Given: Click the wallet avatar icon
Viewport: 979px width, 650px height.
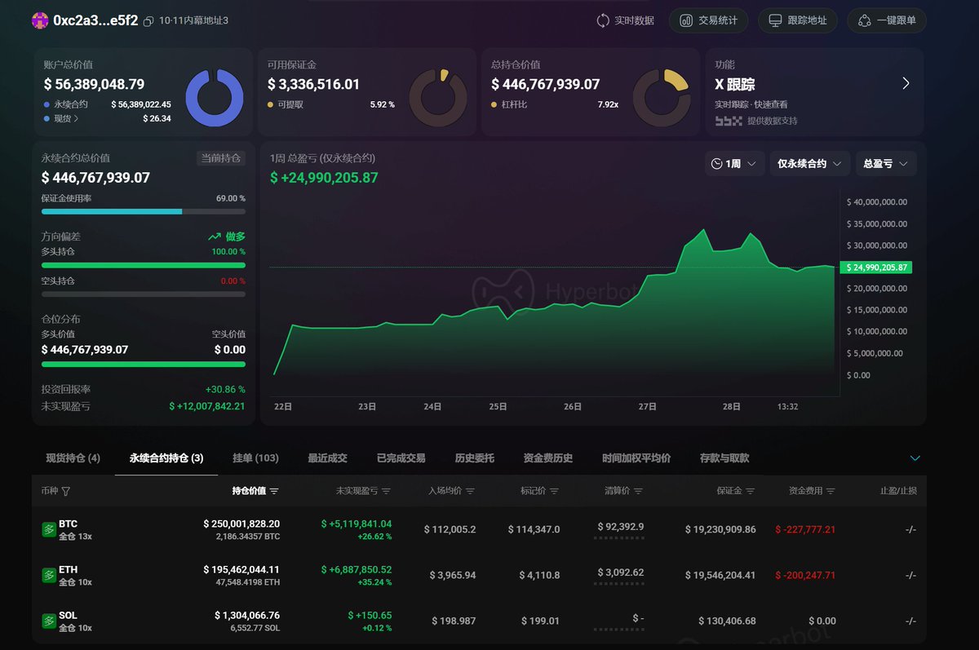Looking at the screenshot, I should [40, 20].
